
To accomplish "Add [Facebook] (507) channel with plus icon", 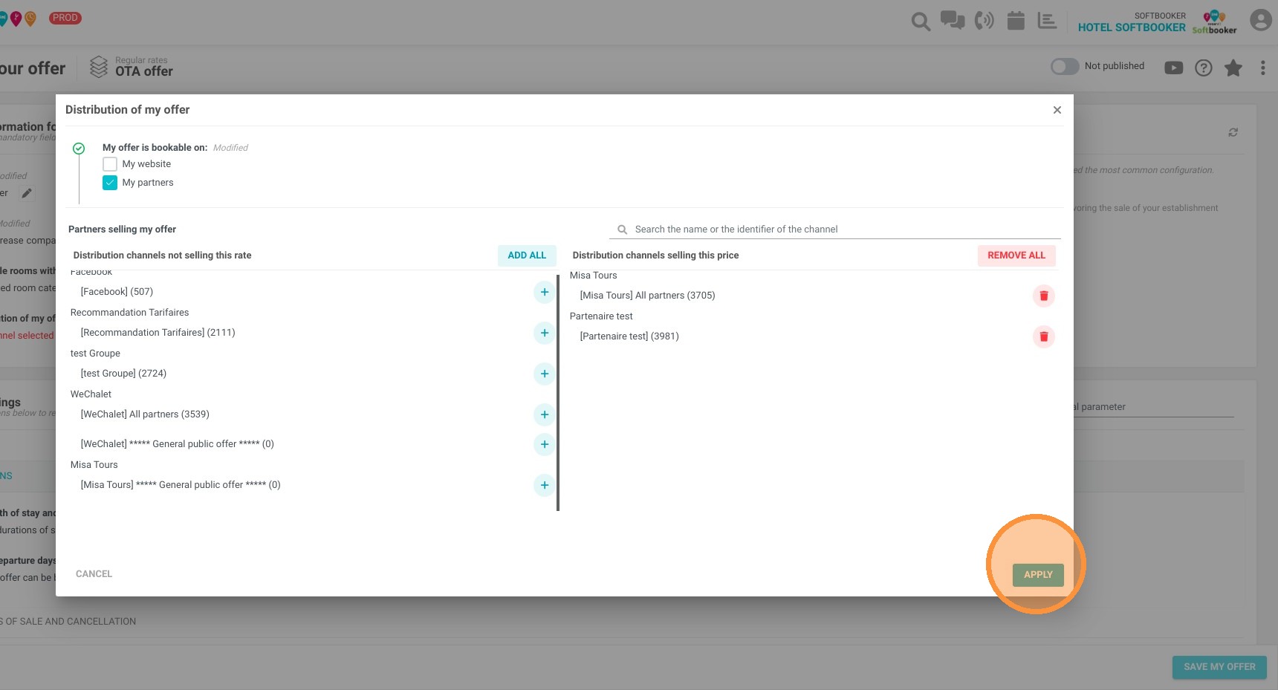I will point(545,292).
